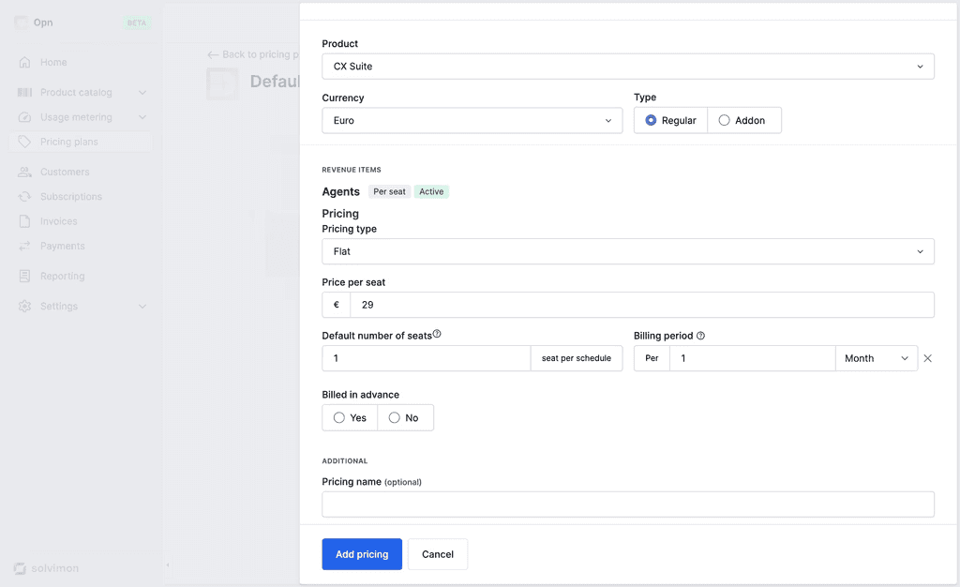
Task: Open the Month billing period unit dropdown
Action: point(877,359)
